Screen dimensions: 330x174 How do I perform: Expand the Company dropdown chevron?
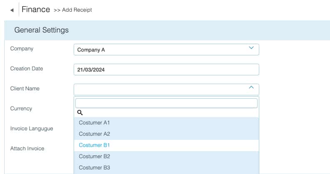(x=251, y=48)
